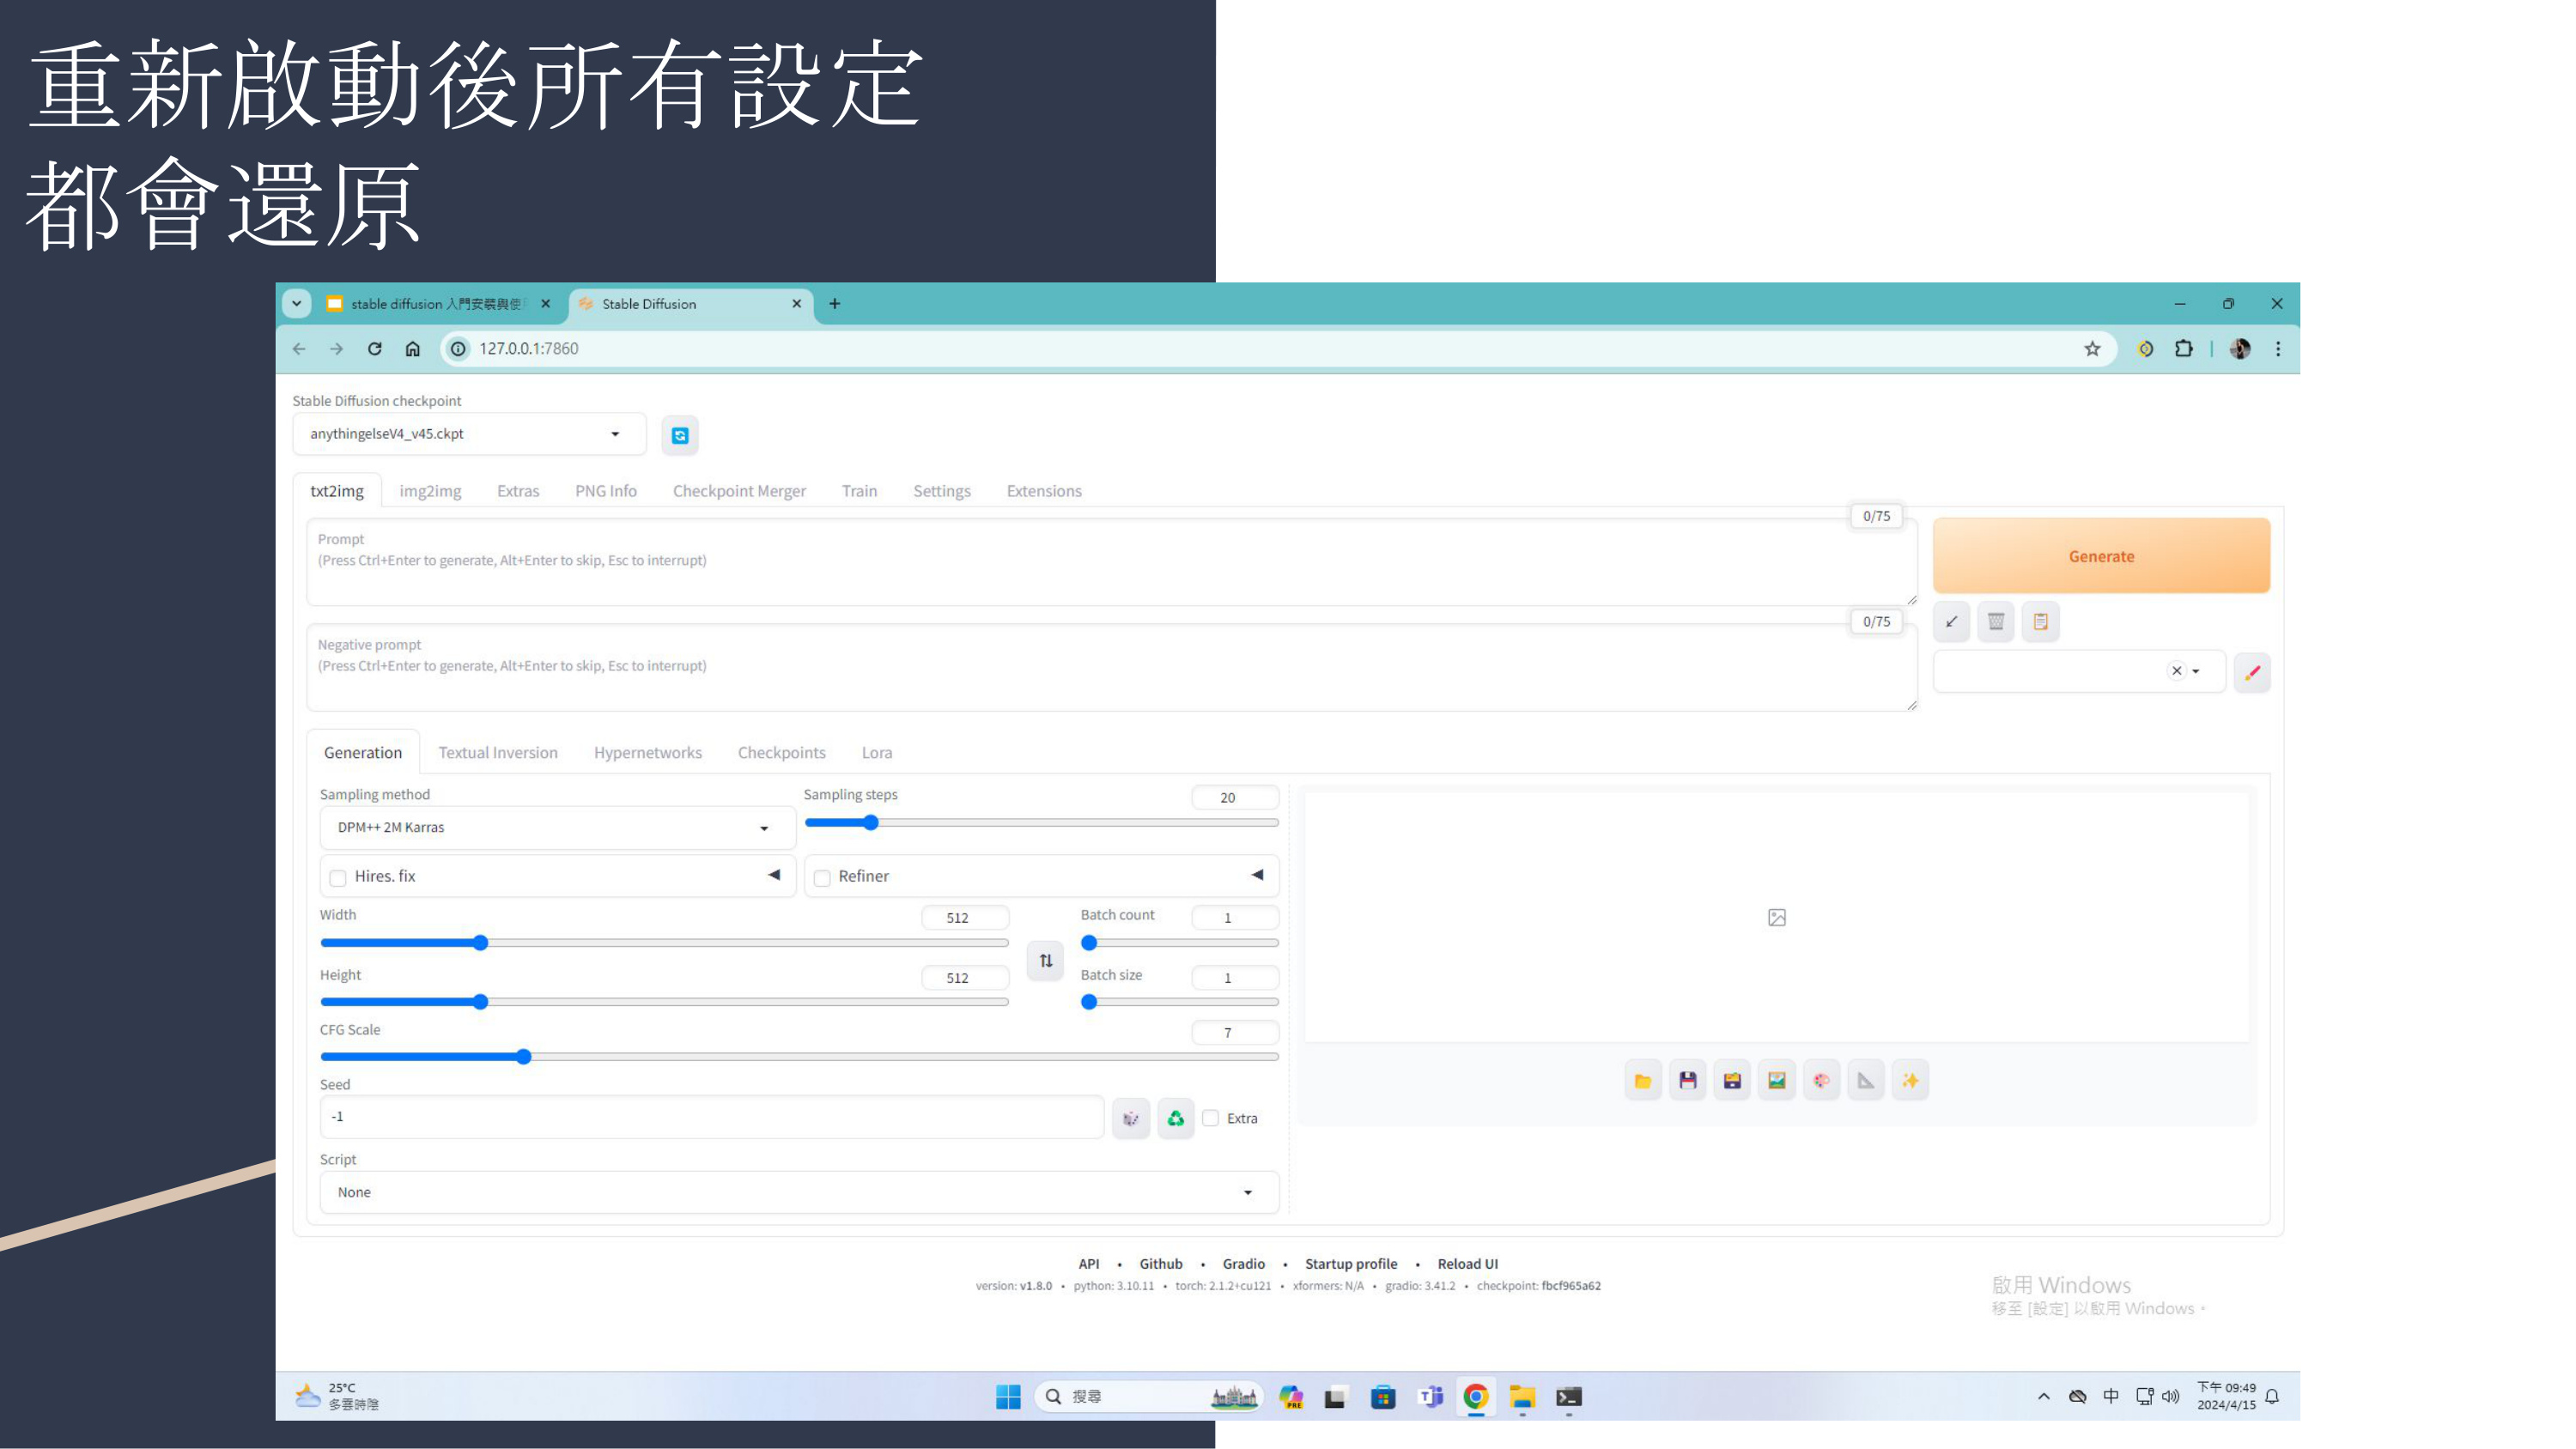This screenshot has width=2576, height=1449.
Task: Open the Gradio link
Action: [x=1244, y=1264]
